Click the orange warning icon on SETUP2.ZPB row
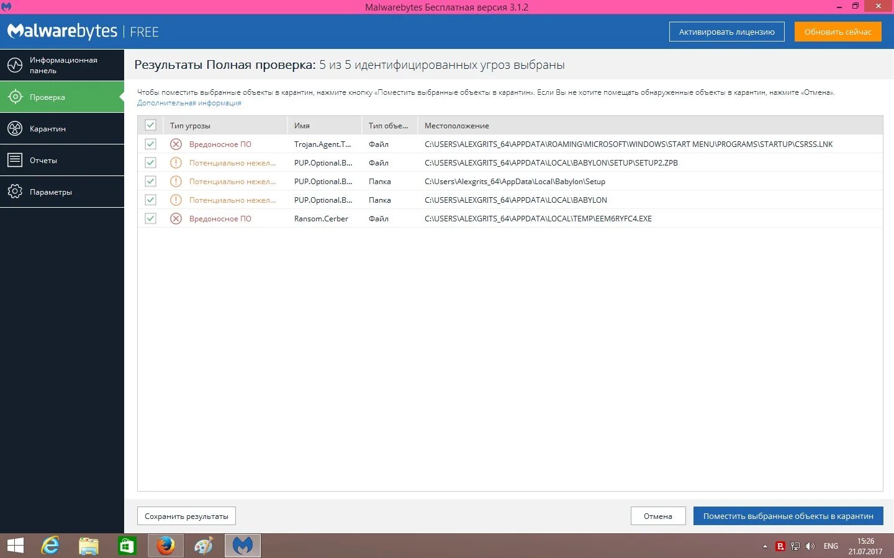Viewport: 894px width, 558px height. 176,162
